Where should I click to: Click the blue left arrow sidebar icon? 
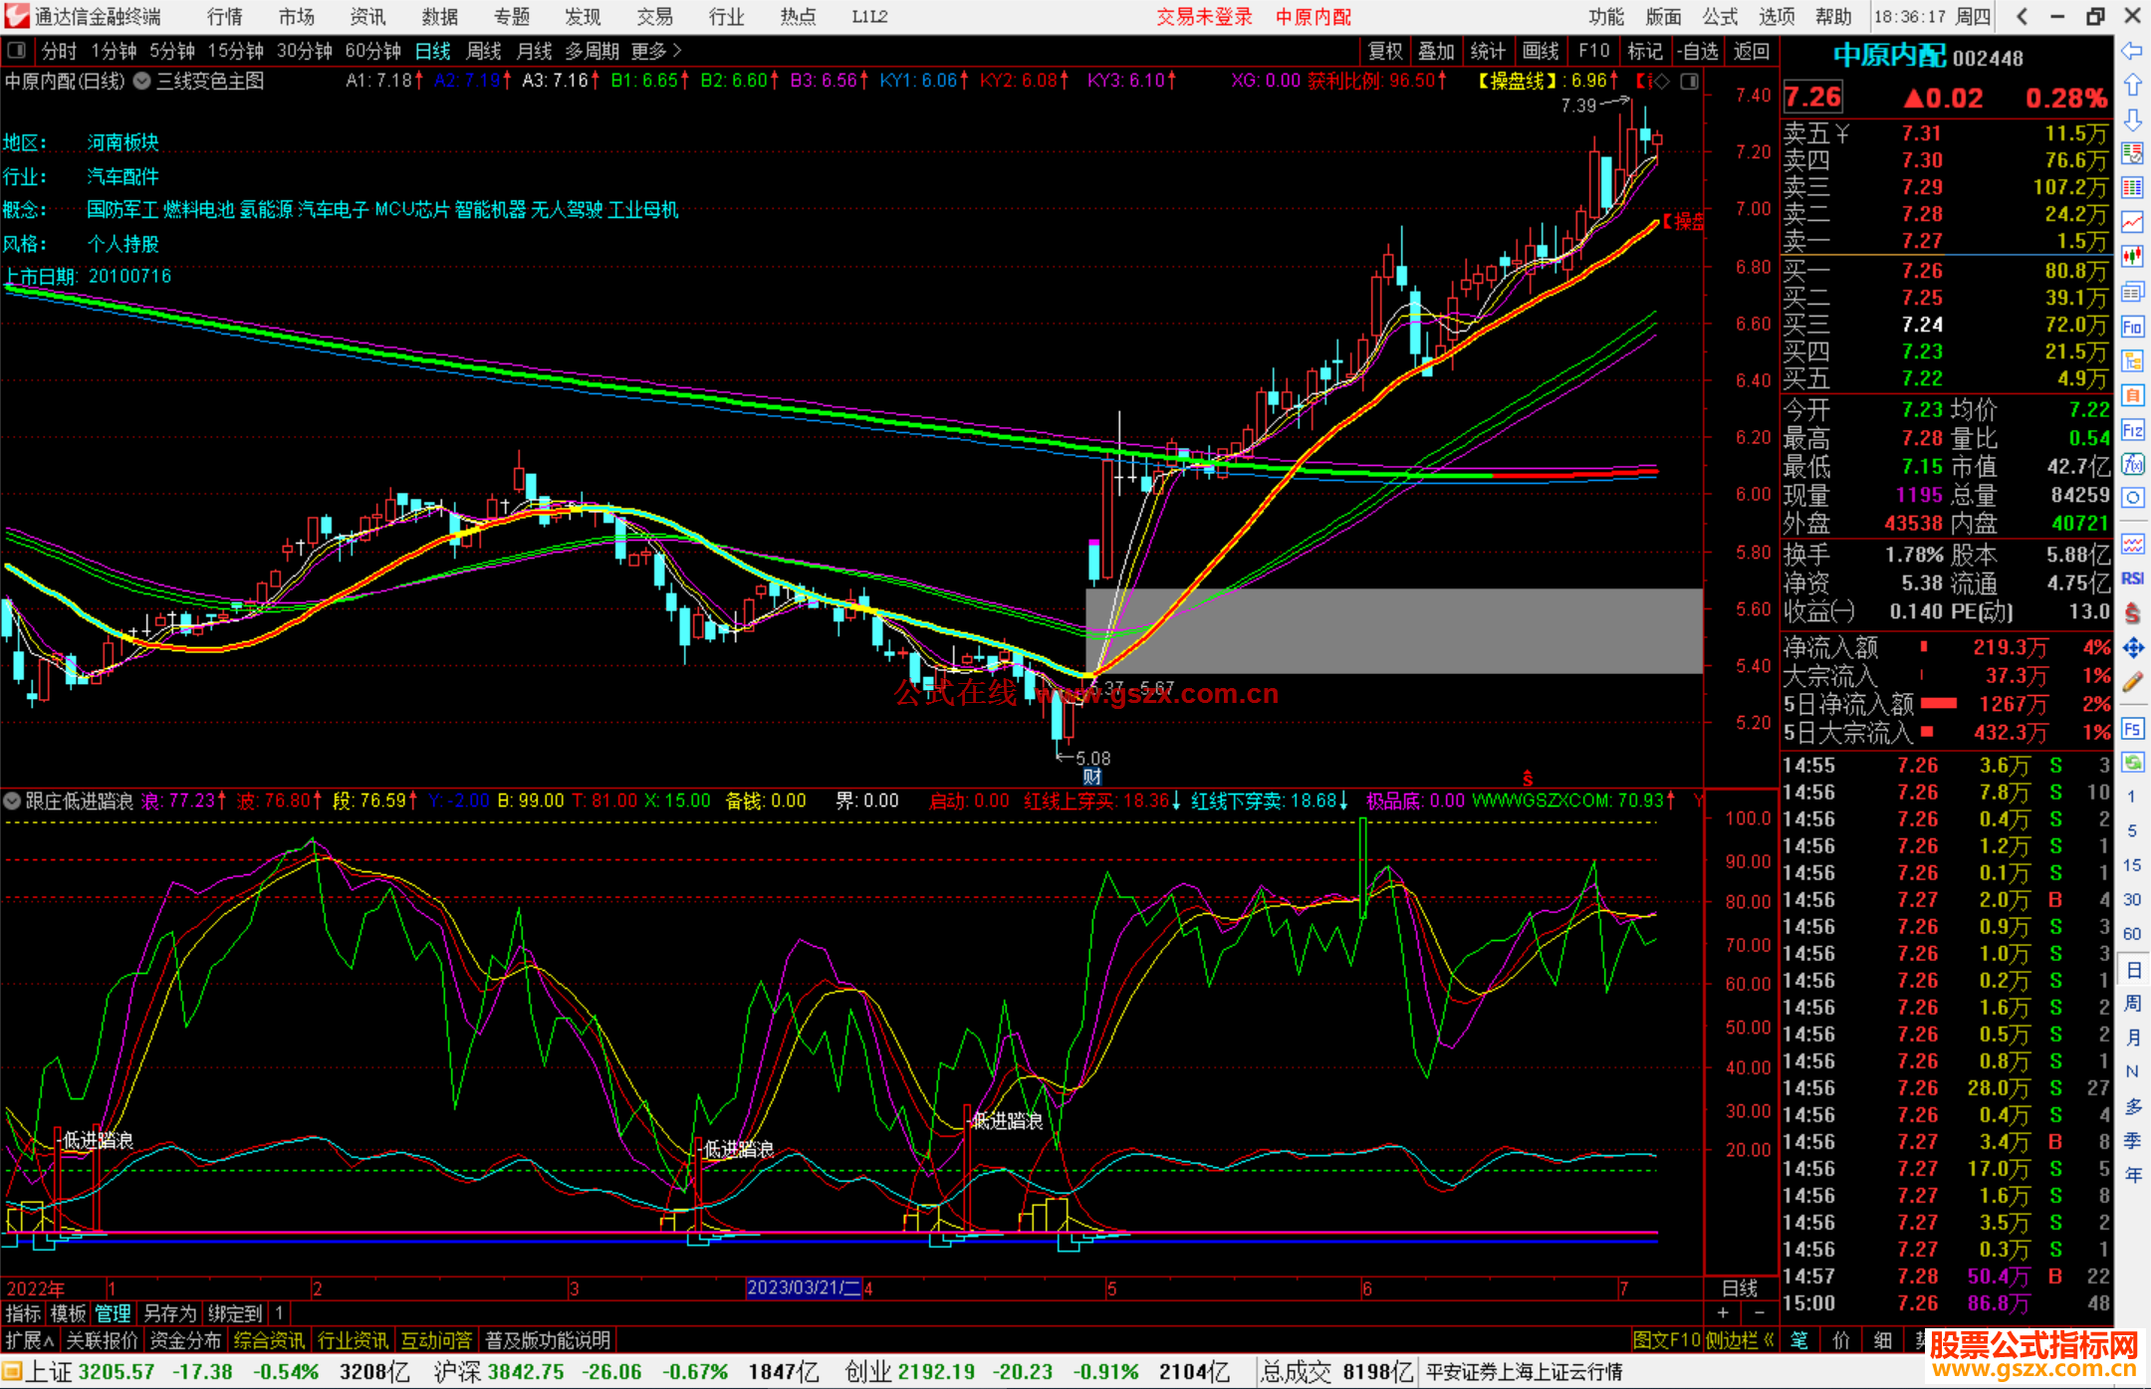click(2132, 51)
